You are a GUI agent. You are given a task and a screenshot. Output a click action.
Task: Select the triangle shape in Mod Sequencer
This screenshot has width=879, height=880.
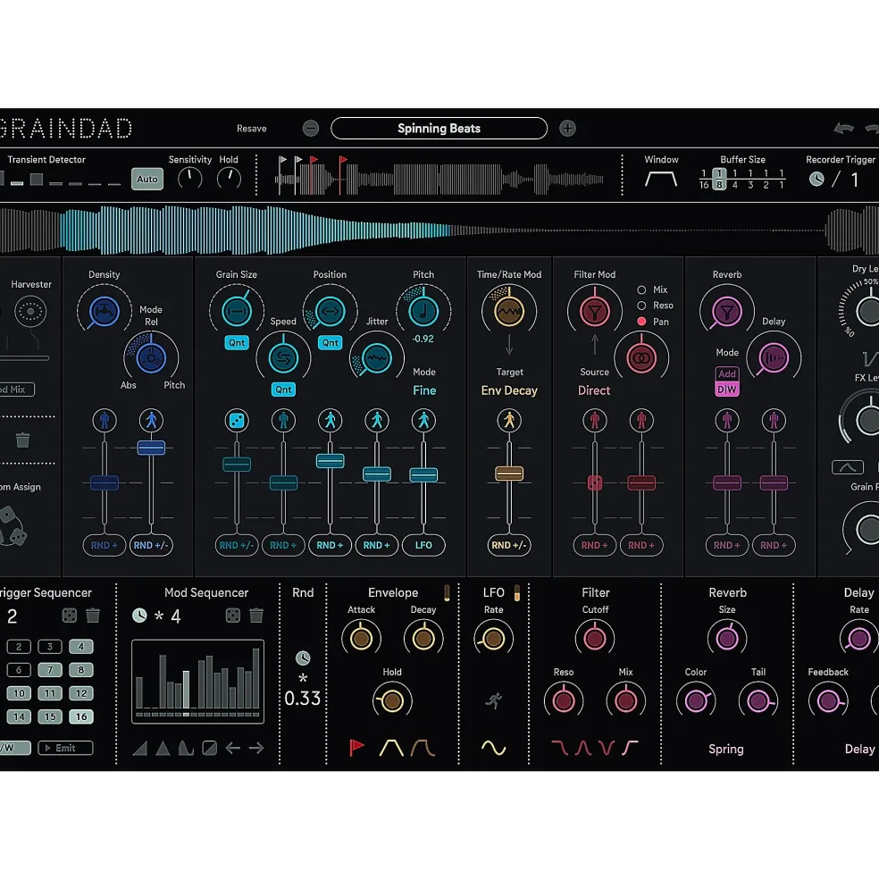[163, 748]
